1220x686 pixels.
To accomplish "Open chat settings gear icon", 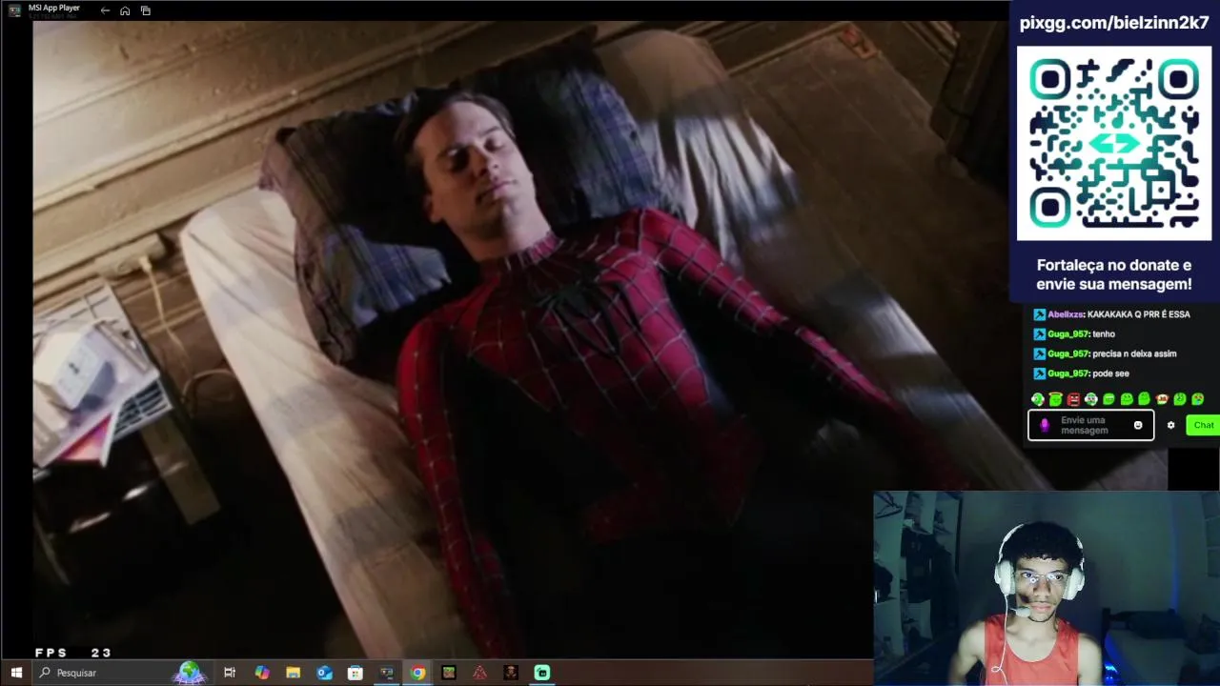I will point(1170,425).
